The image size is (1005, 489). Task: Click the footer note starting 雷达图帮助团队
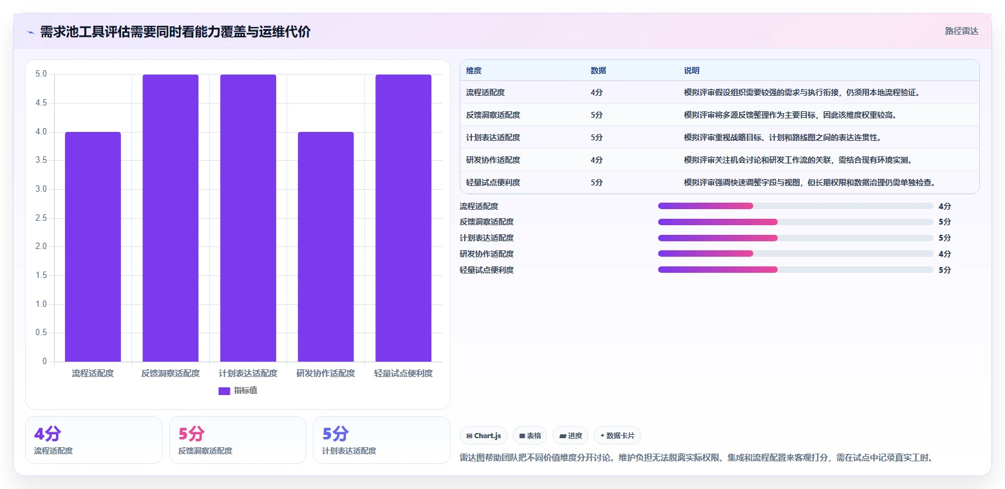pyautogui.click(x=697, y=458)
